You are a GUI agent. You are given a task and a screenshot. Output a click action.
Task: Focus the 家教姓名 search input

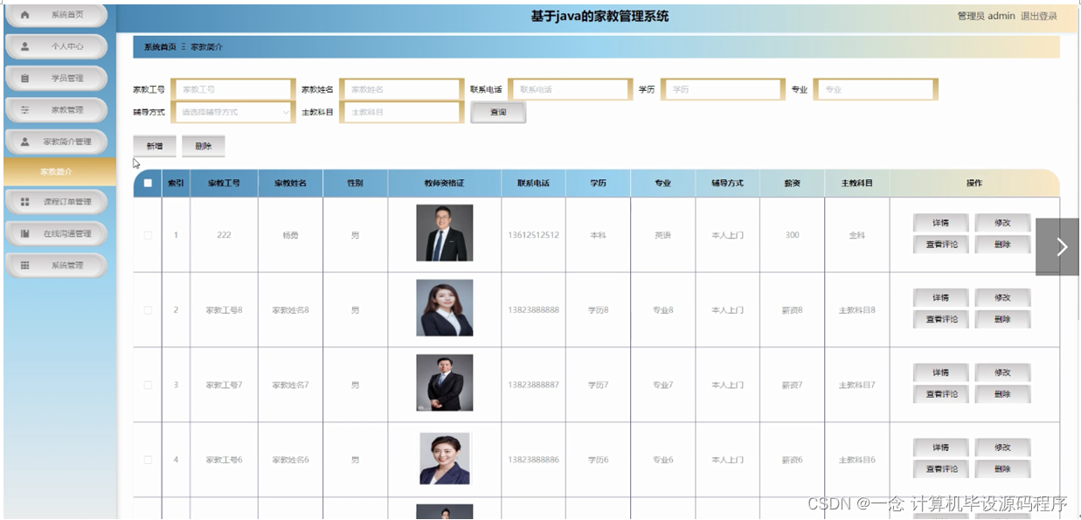click(401, 89)
